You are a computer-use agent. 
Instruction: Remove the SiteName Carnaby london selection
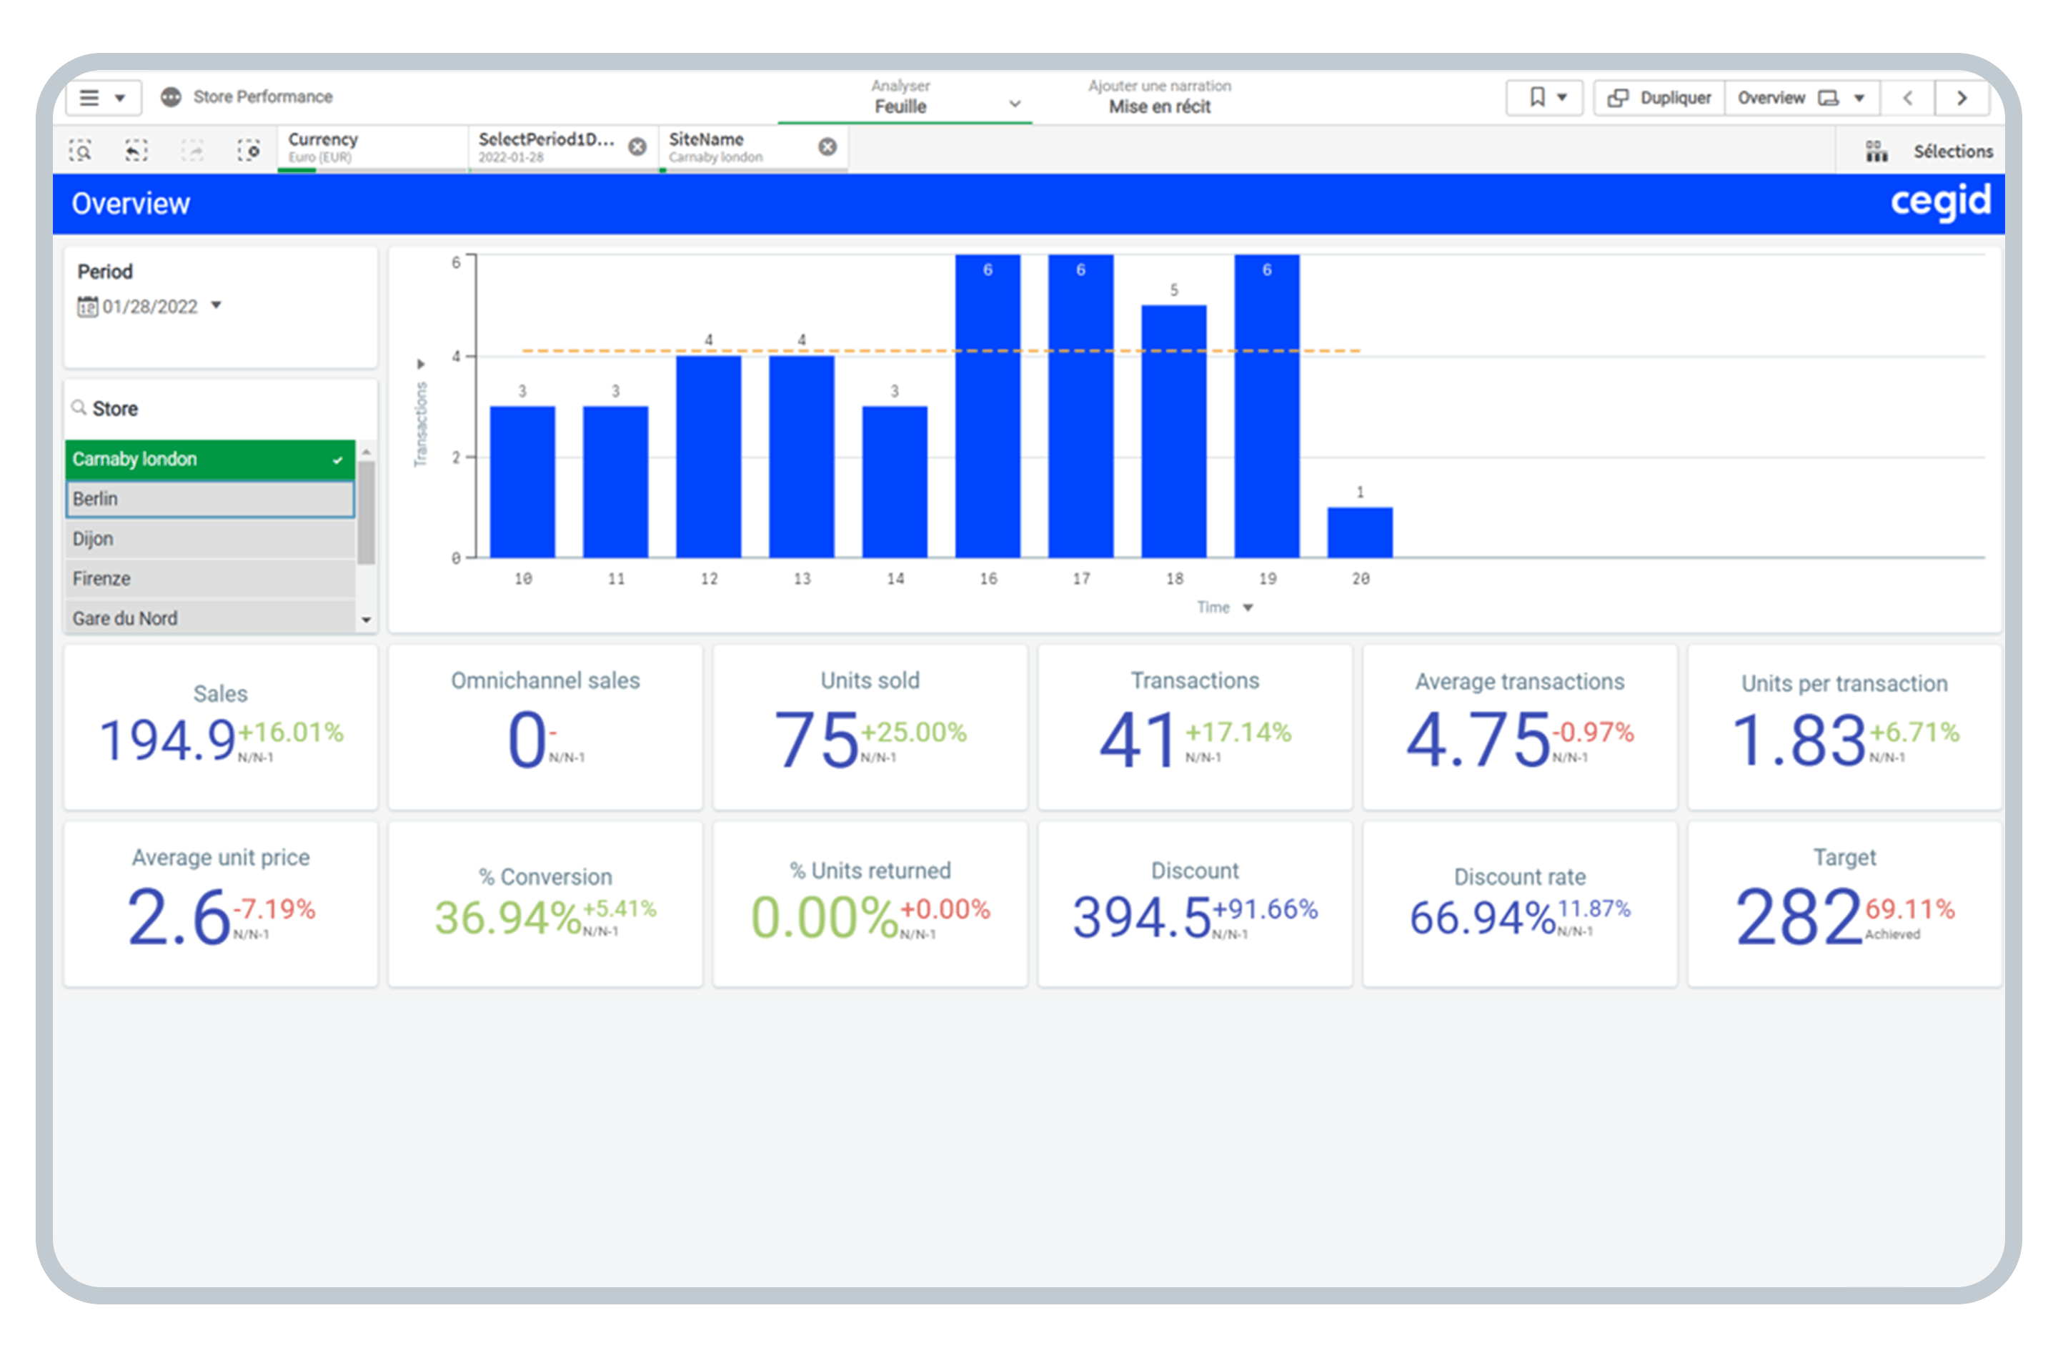[x=827, y=147]
